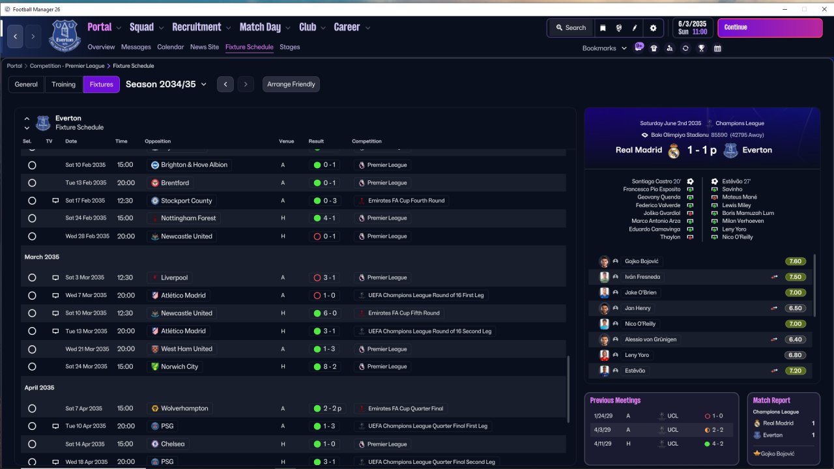Select the Brentford fixture radio button
834x469 pixels.
[x=32, y=183]
